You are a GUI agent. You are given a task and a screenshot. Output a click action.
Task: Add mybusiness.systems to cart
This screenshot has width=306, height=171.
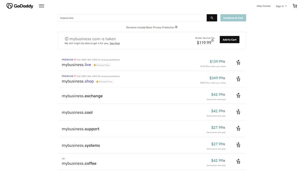(x=238, y=145)
